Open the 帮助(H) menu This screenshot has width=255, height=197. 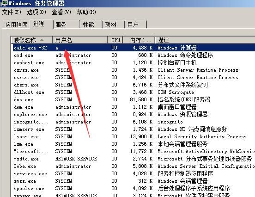(86, 12)
